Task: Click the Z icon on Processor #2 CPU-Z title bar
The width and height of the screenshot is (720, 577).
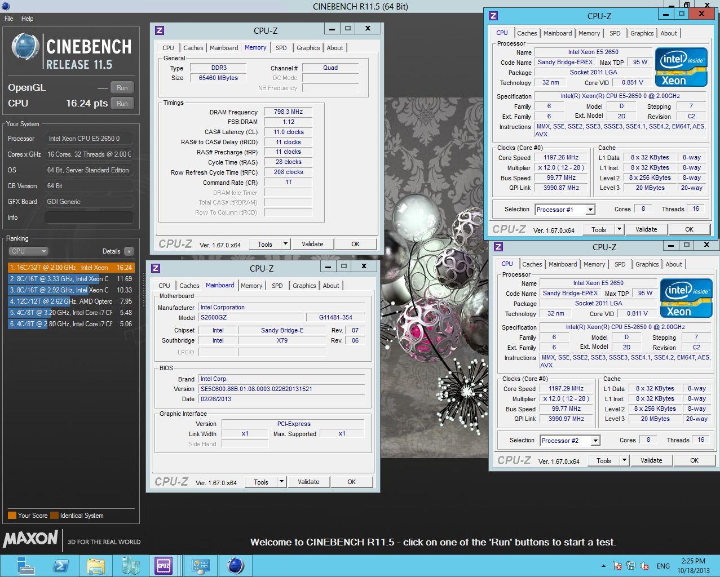Action: pos(498,247)
